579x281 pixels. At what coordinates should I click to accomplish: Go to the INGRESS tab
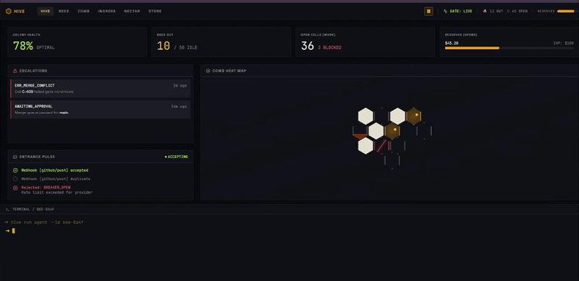106,11
